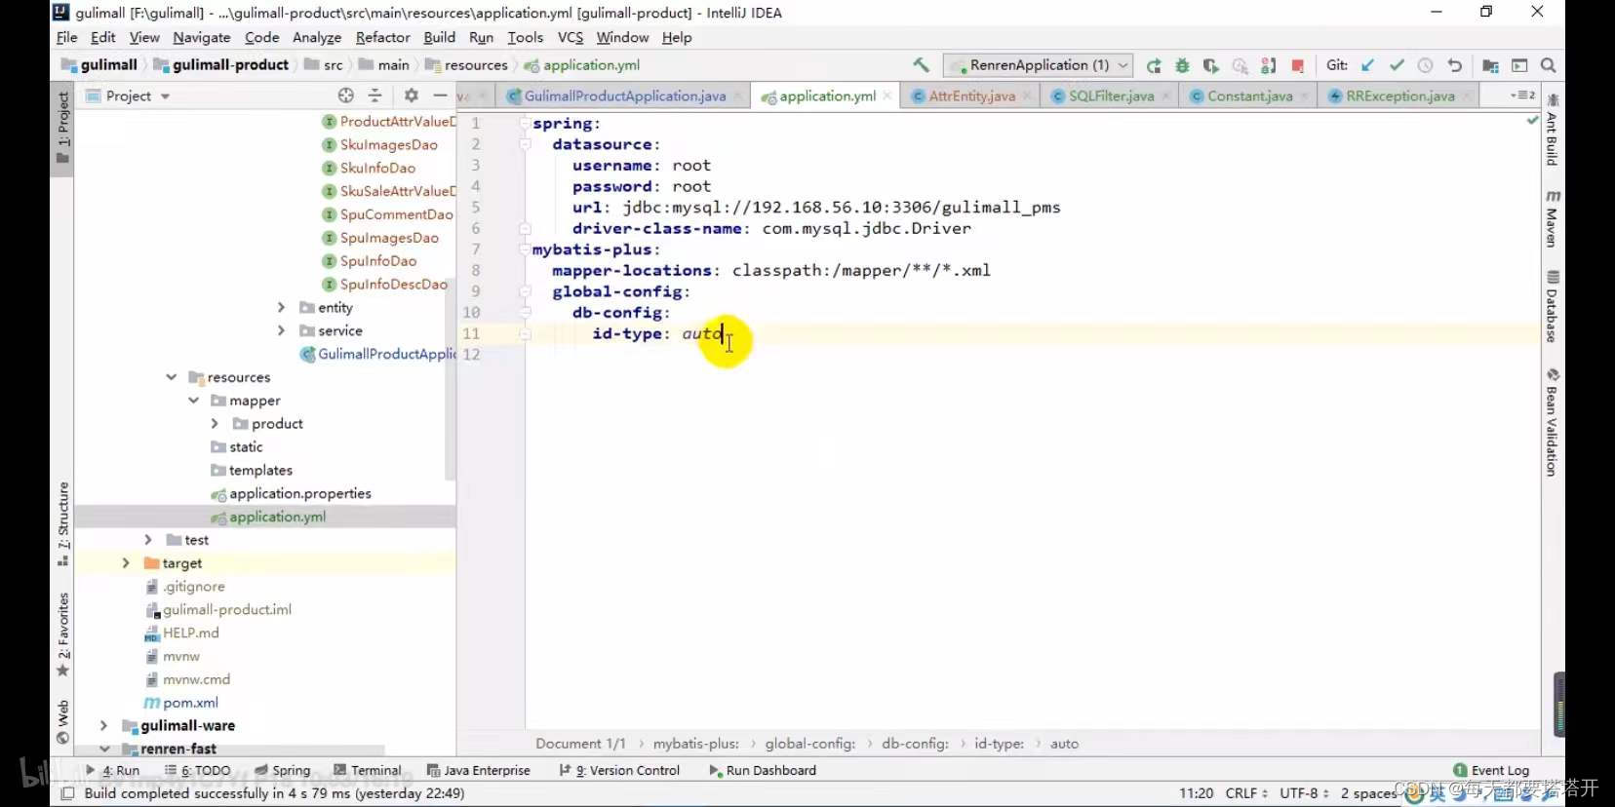Viewport: 1615px width, 807px height.
Task: Expand the product folder under mapper
Action: pyautogui.click(x=215, y=424)
